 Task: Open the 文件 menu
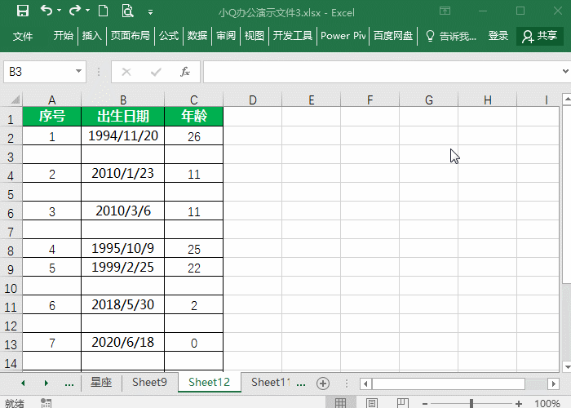[23, 36]
